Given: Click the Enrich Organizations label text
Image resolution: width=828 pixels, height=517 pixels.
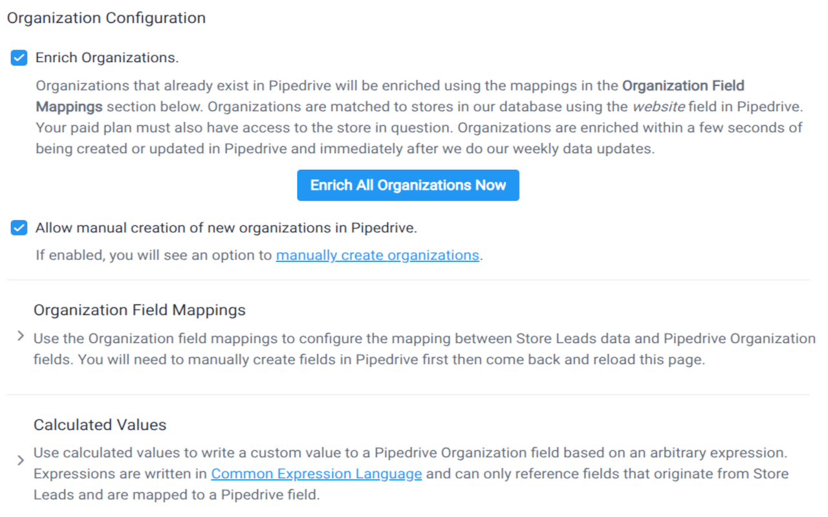Looking at the screenshot, I should (x=107, y=58).
